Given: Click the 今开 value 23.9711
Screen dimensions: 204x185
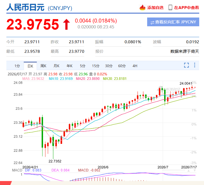Looking at the screenshot, I should 32,42.
